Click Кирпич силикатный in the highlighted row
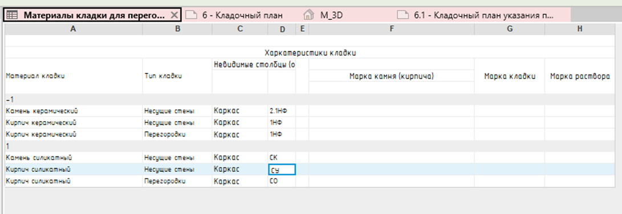The image size is (622, 214). pos(74,169)
